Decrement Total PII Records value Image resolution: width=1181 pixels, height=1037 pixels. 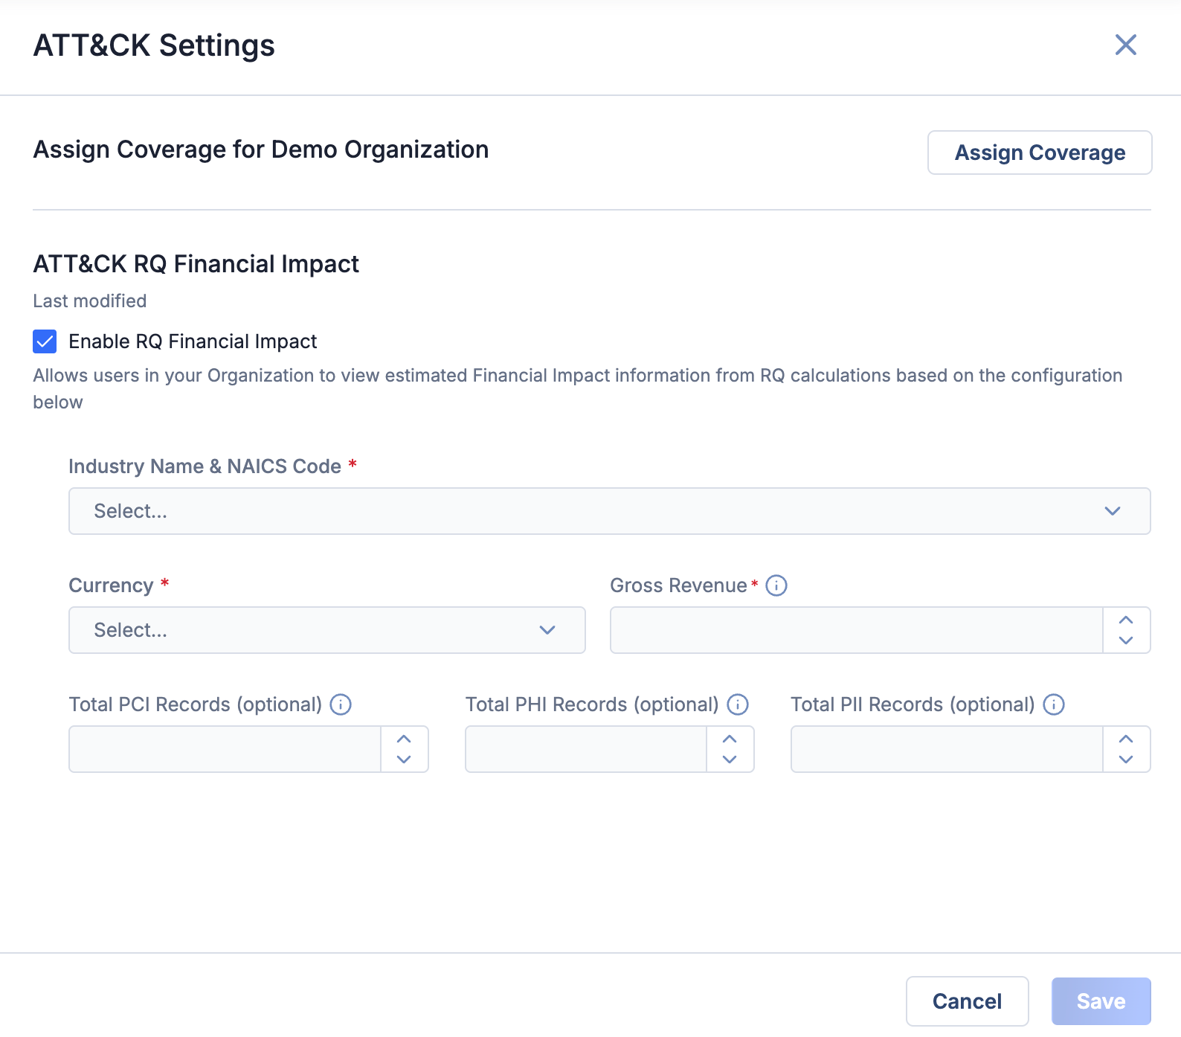point(1126,760)
